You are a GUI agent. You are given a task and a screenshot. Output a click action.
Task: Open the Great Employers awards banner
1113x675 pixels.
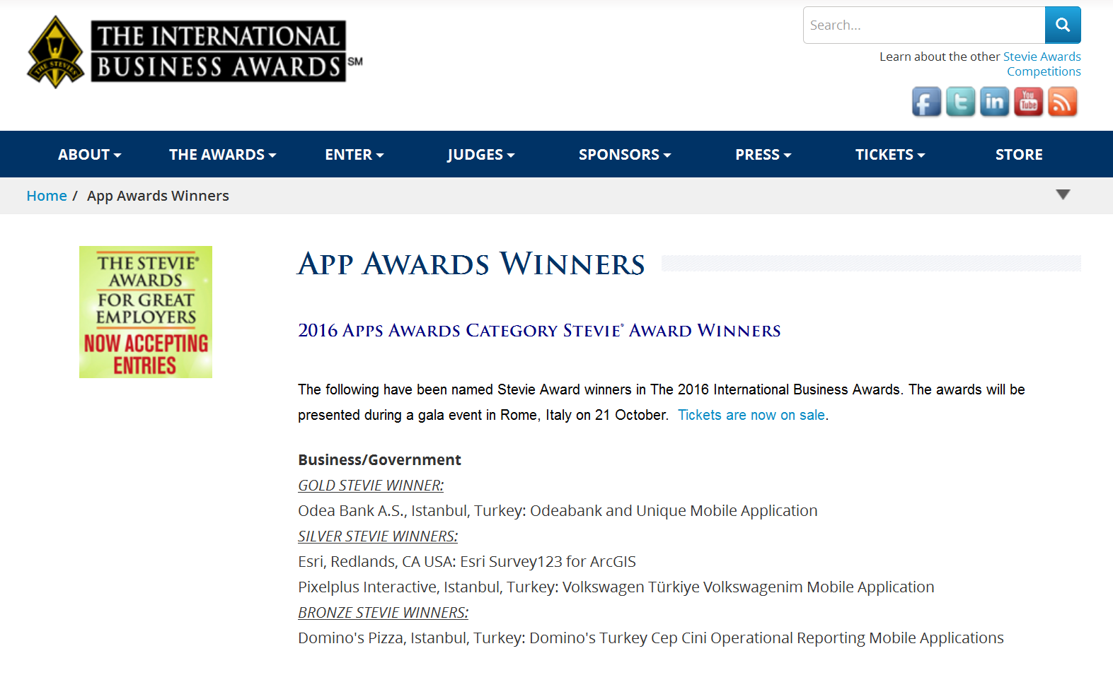pos(146,312)
